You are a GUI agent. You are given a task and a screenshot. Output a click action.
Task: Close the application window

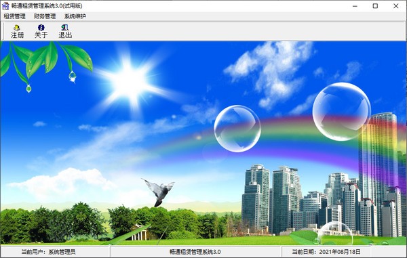tap(395, 5)
